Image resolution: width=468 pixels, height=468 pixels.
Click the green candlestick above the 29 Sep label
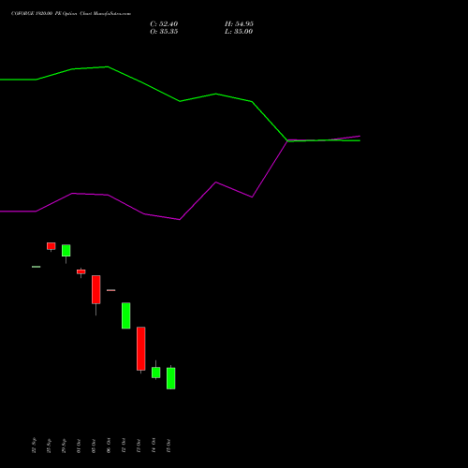pos(66,251)
